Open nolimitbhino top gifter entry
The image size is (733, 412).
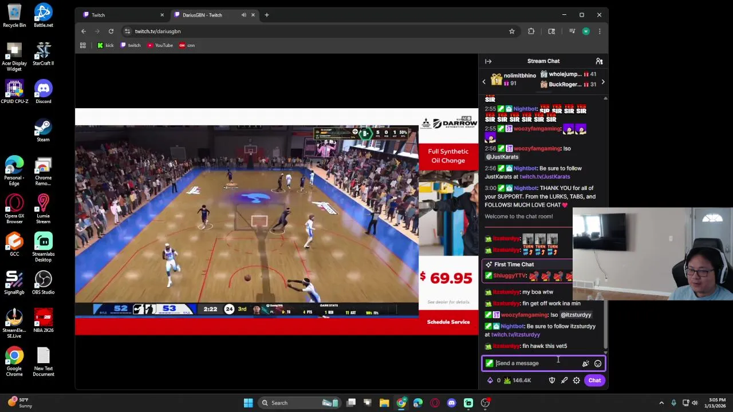coord(514,80)
